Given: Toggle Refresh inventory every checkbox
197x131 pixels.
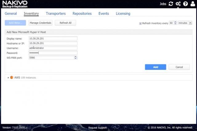Looking at the screenshot, I should (x=140, y=23).
